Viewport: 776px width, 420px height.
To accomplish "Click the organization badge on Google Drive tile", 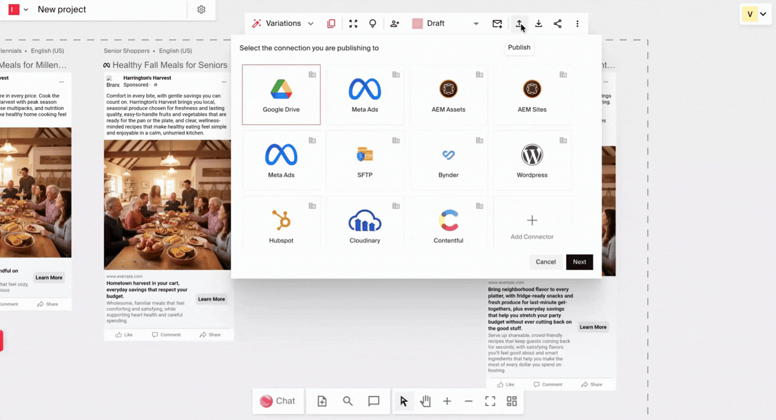I will tap(312, 75).
